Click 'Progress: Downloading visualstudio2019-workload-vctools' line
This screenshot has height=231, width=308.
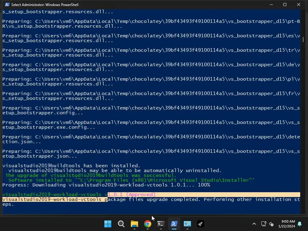pyautogui.click(x=106, y=185)
